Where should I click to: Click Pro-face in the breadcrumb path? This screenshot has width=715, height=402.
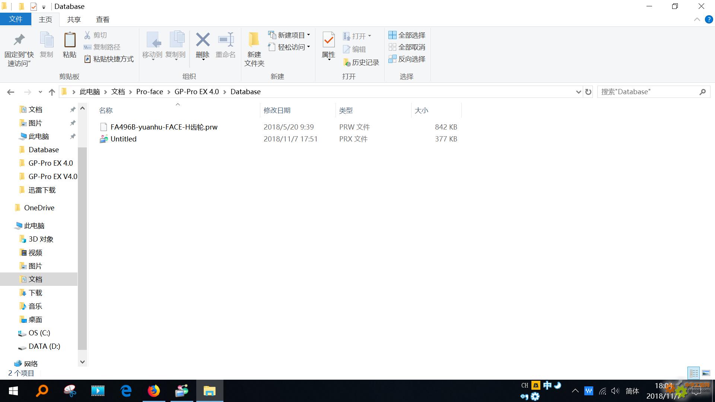point(149,92)
